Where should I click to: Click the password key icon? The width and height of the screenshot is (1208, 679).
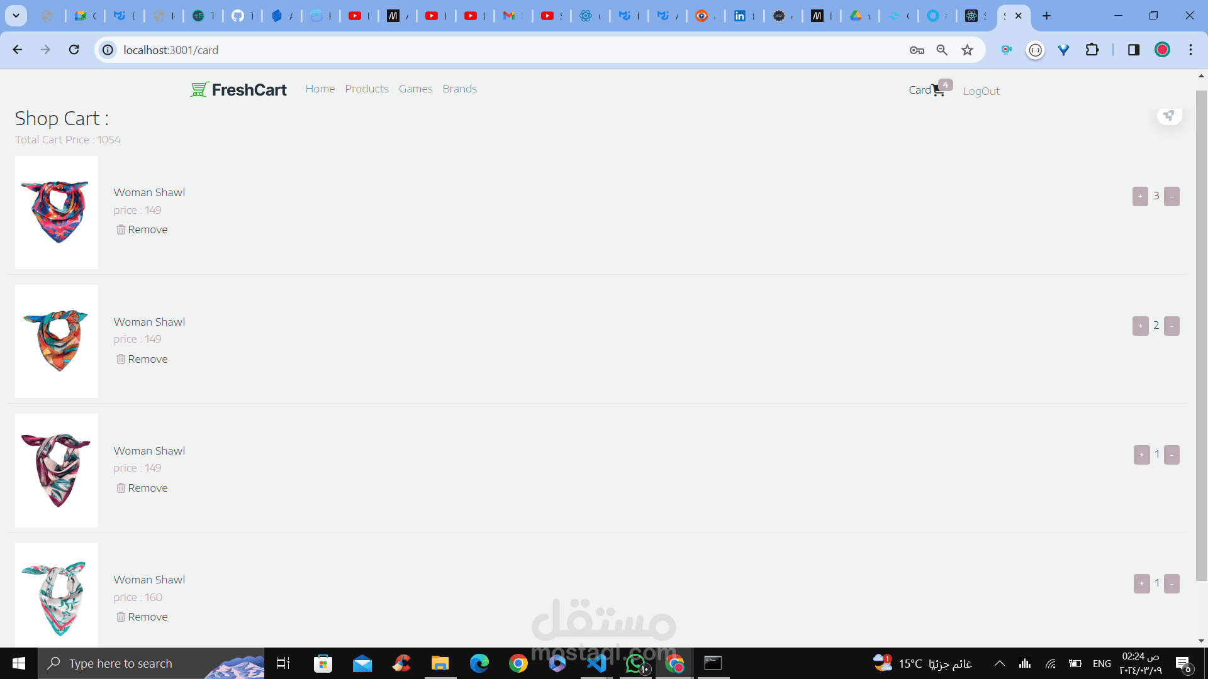point(917,50)
